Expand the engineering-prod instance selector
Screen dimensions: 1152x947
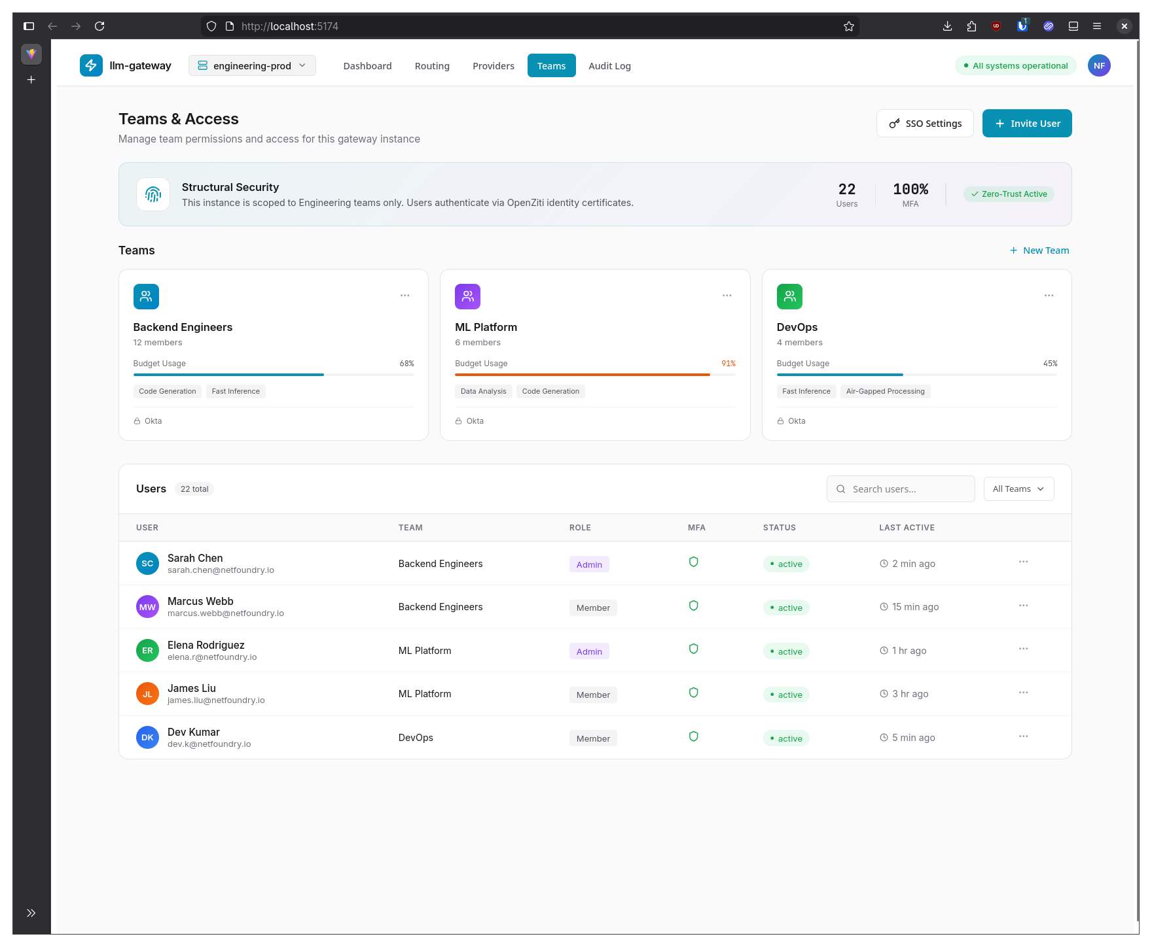coord(252,65)
